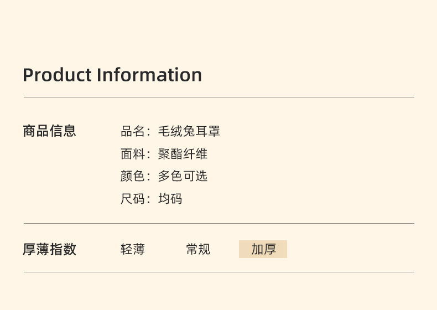Click the bottom divider line below 厚薄指数
Viewport: 437px width, 310px height.
[x=218, y=272]
